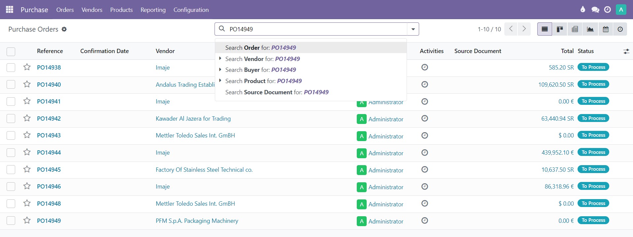Toggle the search options dropdown arrow
The width and height of the screenshot is (633, 237).
(413, 29)
